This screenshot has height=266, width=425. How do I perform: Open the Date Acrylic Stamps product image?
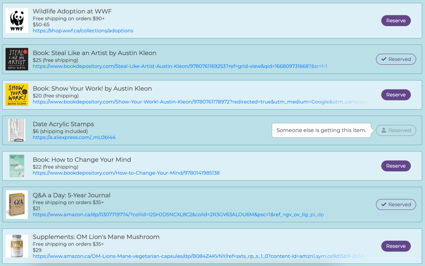(17, 130)
